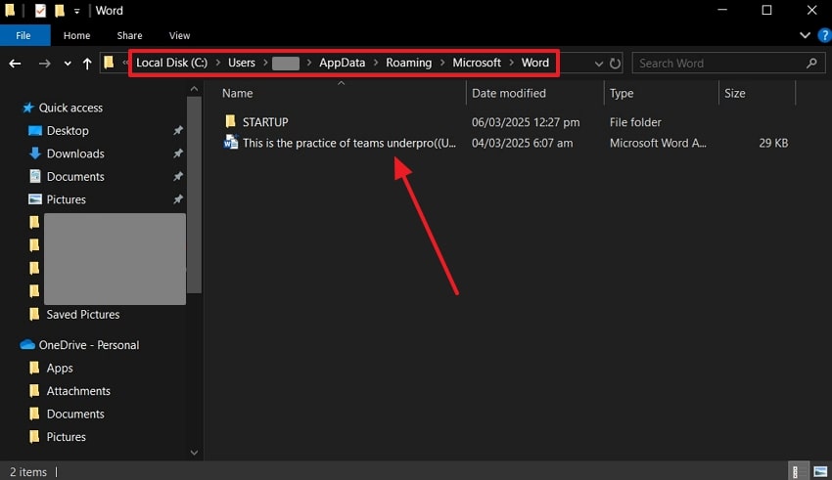The height and width of the screenshot is (480, 832).
Task: Expand chevron after AppData in path
Action: [x=376, y=63]
